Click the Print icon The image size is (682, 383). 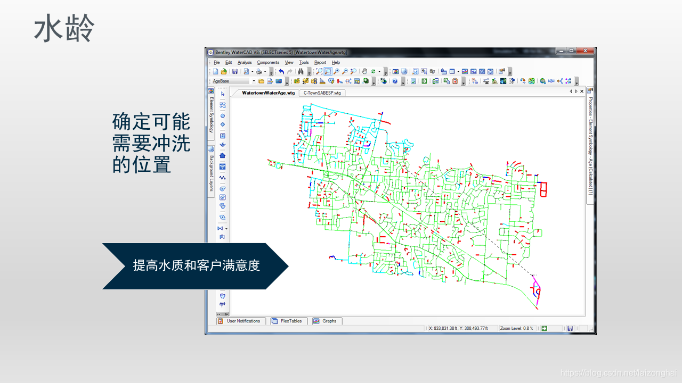(x=259, y=71)
